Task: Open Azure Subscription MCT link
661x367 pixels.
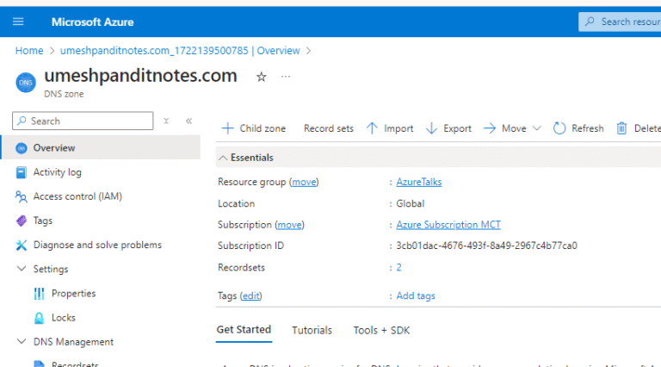Action: click(448, 224)
